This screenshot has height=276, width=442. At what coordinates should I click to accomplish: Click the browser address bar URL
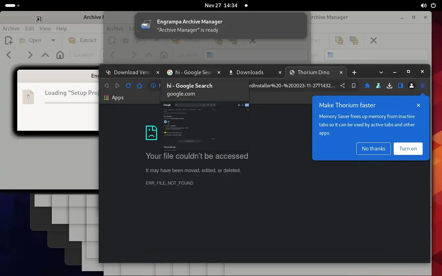coord(292,86)
